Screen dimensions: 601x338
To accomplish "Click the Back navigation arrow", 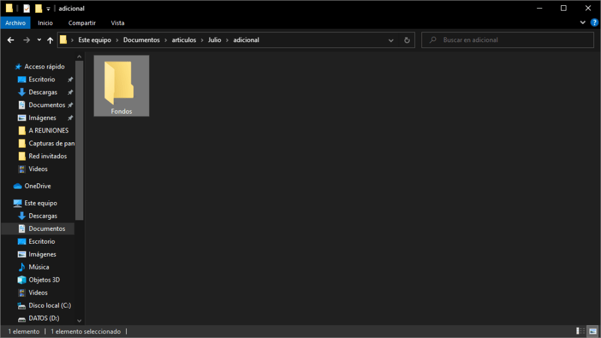I will (x=11, y=40).
